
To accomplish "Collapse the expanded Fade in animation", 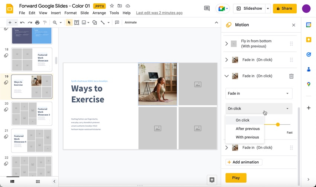I will tap(226, 76).
